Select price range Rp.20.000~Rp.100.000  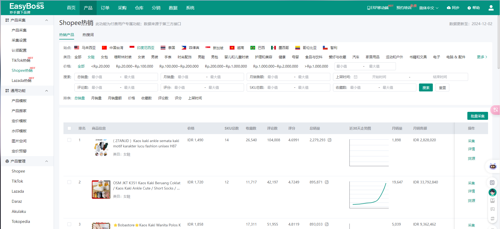click(135, 66)
